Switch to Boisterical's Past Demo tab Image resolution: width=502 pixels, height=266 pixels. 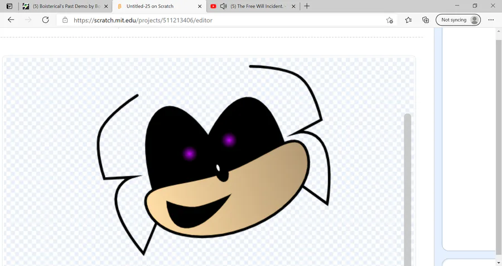(x=66, y=6)
